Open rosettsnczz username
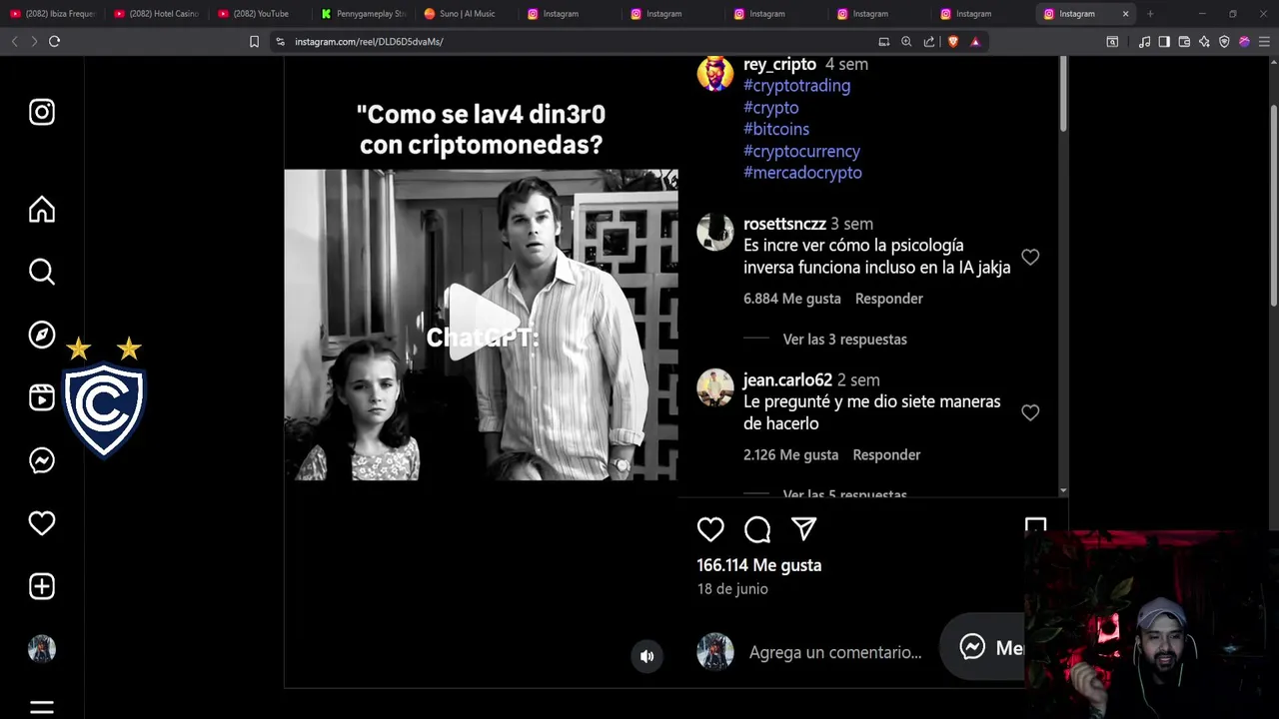 point(784,224)
